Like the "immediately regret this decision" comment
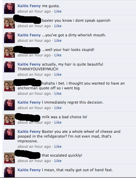The width and height of the screenshot is (136, 178). pyautogui.click(x=58, y=108)
